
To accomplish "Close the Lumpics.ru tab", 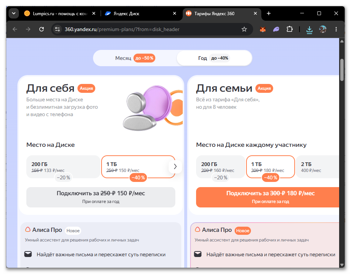I will (94, 13).
